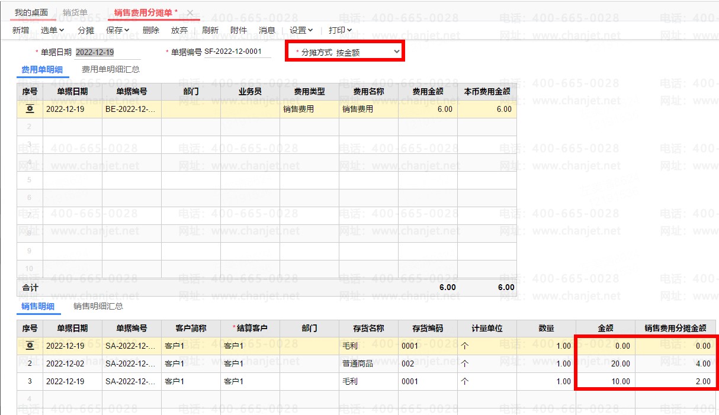Viewport: 719px width, 415px height.
Task: Click the 6.00 expense amount cell in row 1
Action: tap(428, 110)
